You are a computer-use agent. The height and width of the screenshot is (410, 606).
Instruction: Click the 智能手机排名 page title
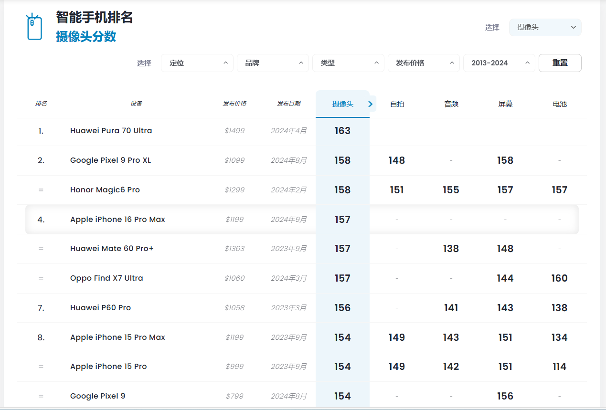(x=95, y=17)
